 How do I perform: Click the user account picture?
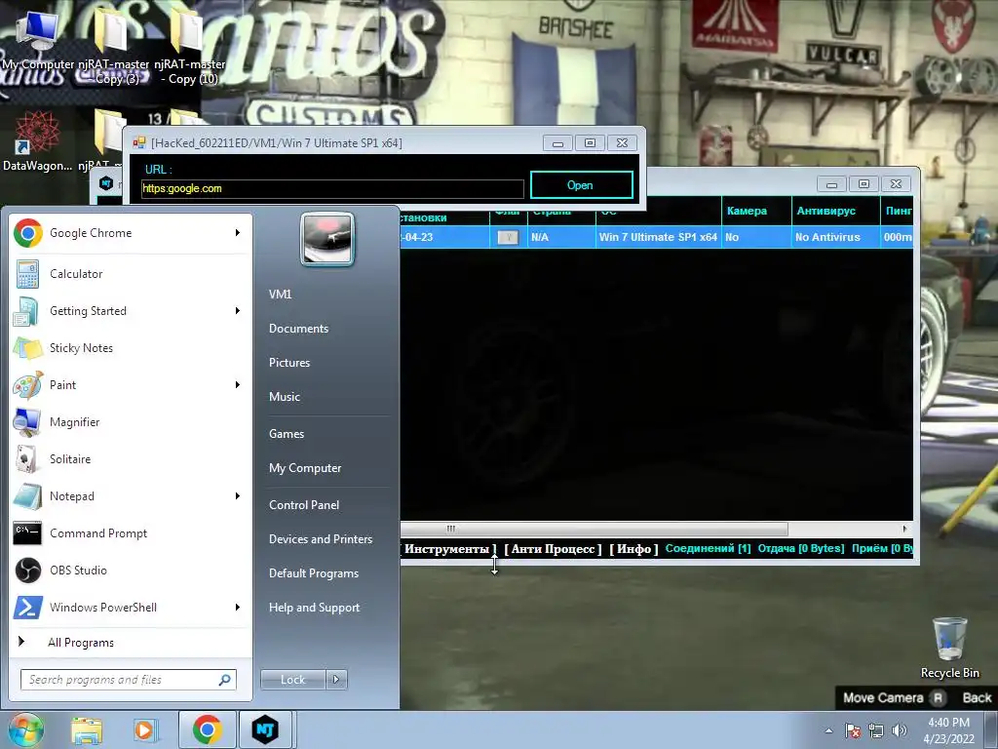[x=327, y=239]
